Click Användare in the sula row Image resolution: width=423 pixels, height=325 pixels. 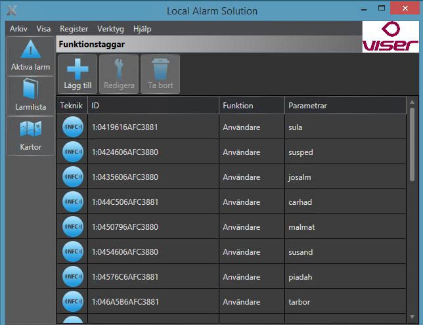pyautogui.click(x=242, y=127)
